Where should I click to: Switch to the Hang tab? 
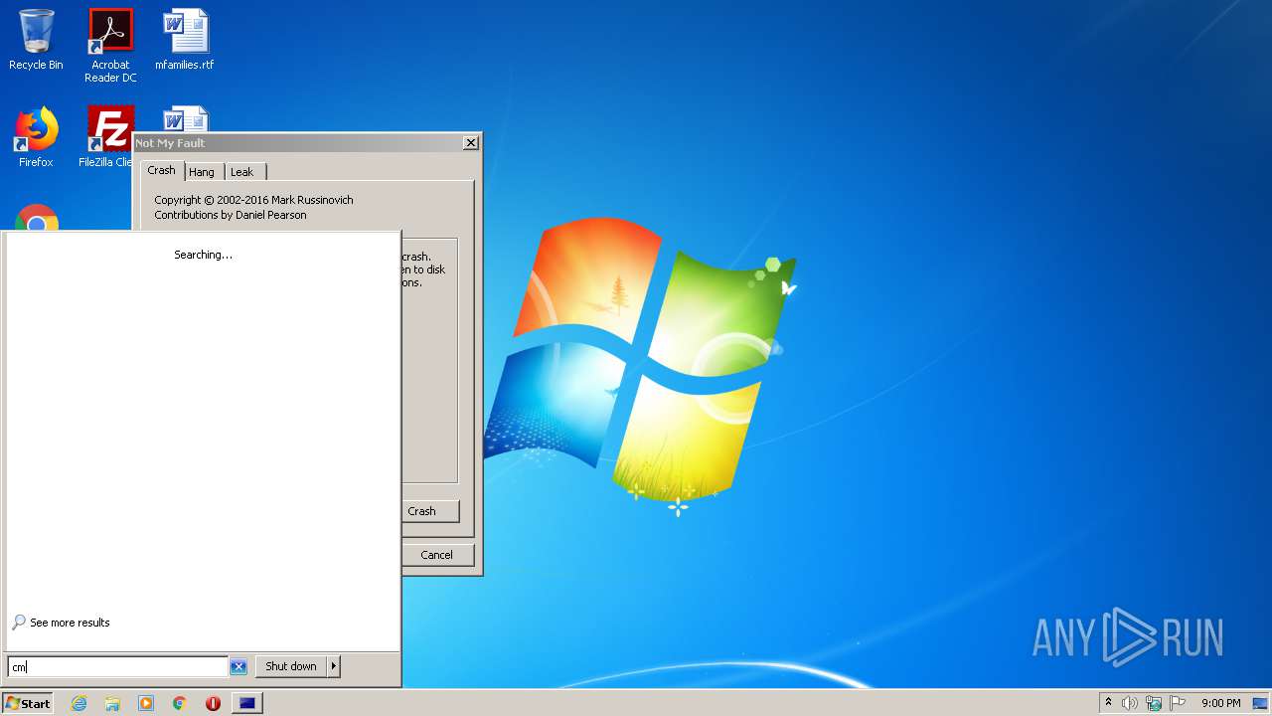tap(202, 172)
